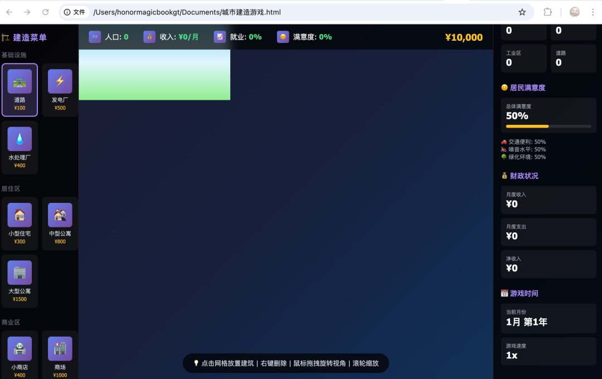
Task: Click the 满意度 smiley icon in top bar
Action: 282,37
